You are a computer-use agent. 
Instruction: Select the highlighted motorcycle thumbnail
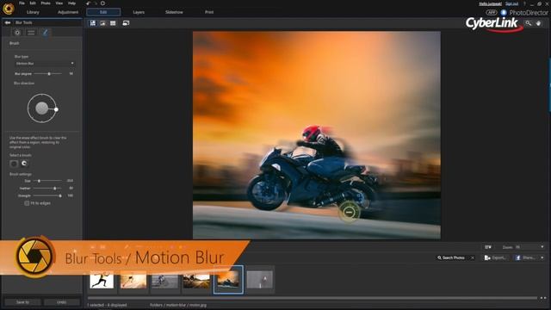tap(228, 280)
